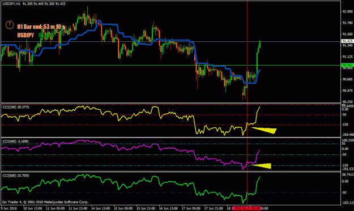Click the 38.7413 value on the CCI(600) scale
354x211 pixels.
348,174
